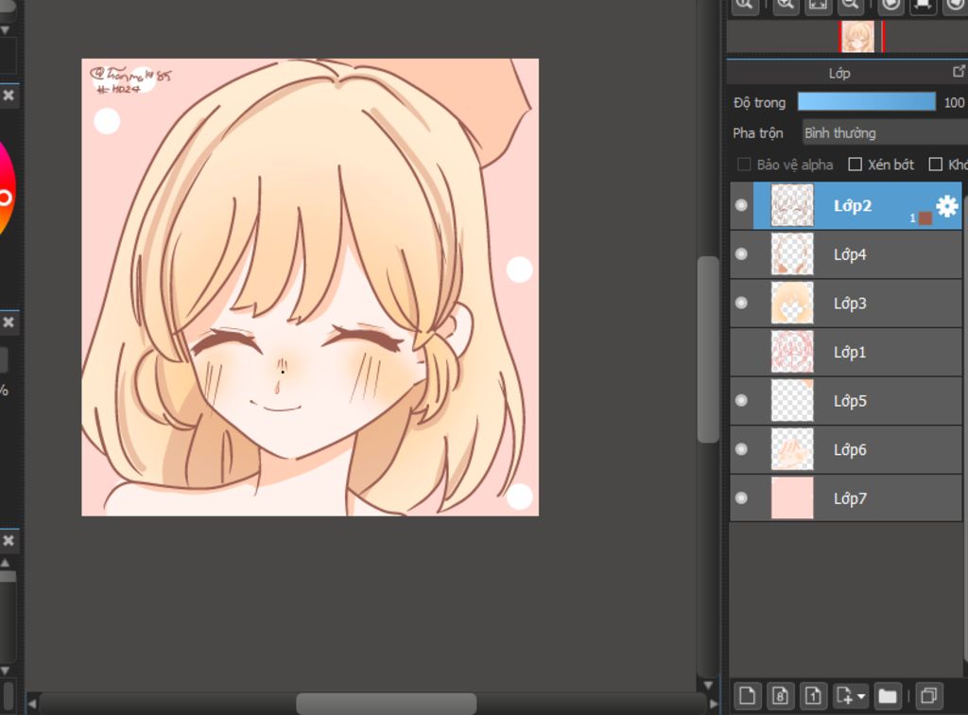Click the down arrow at top-left panel
968x715 pixels.
click(5, 29)
